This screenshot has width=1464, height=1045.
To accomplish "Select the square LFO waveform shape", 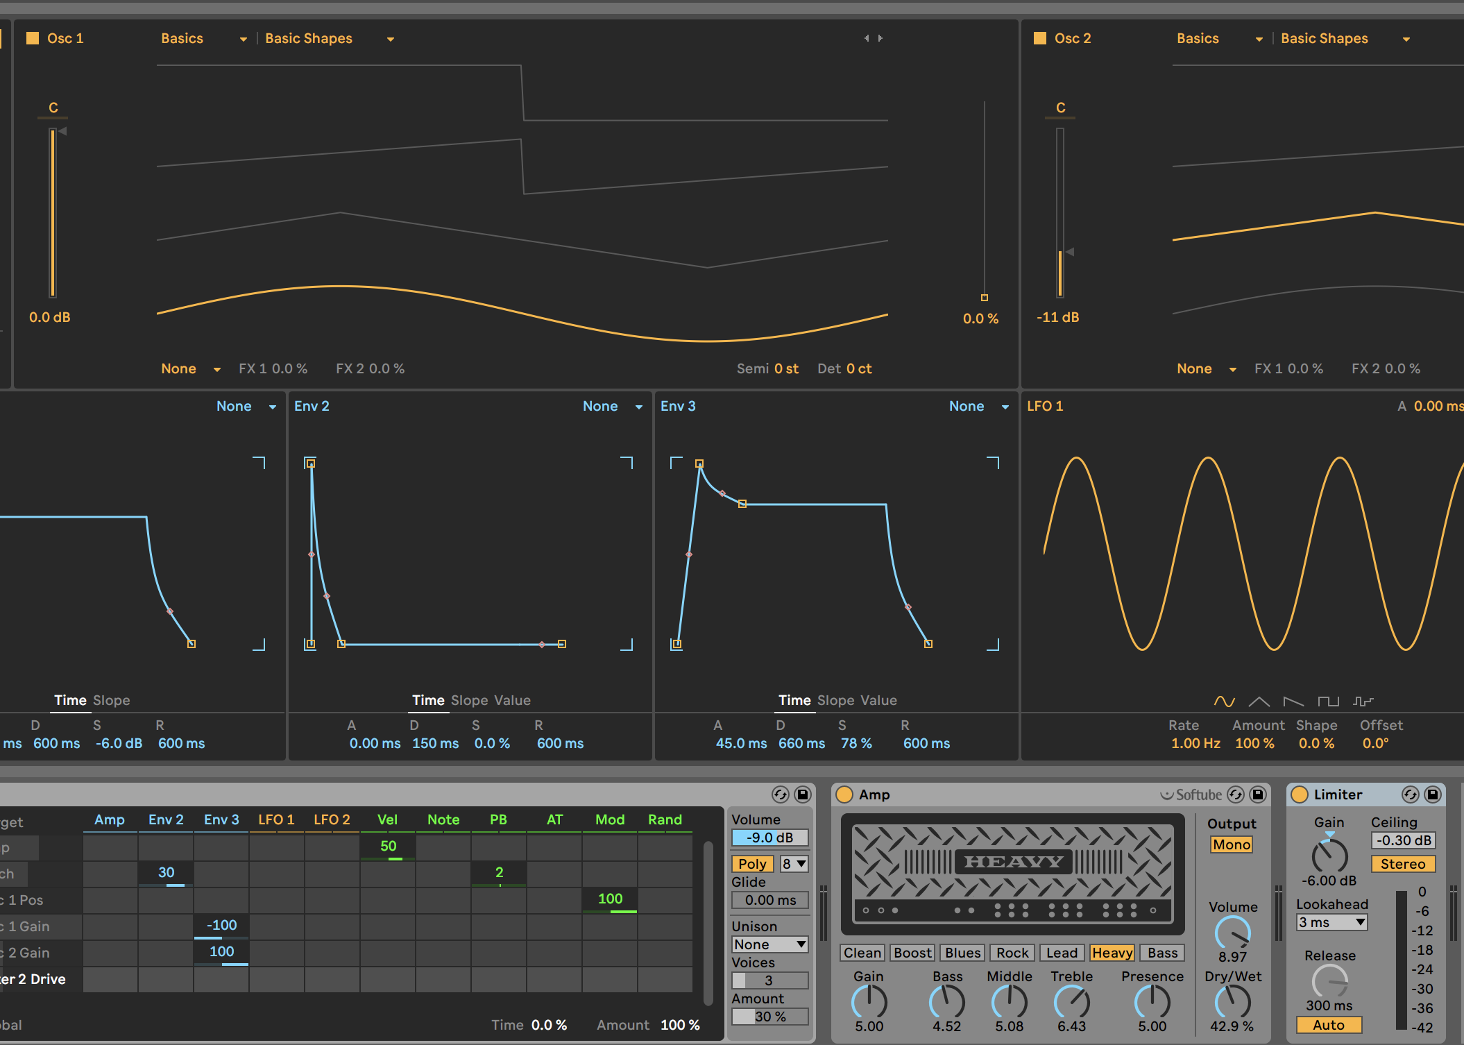I will tap(1328, 702).
